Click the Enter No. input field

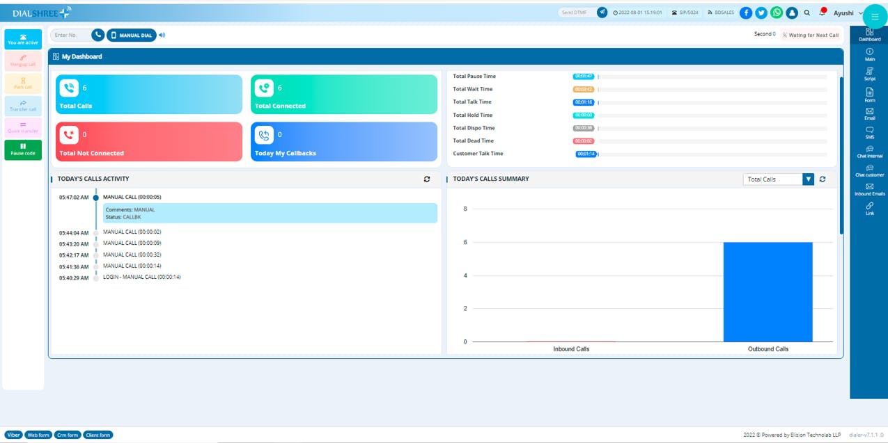pos(70,35)
